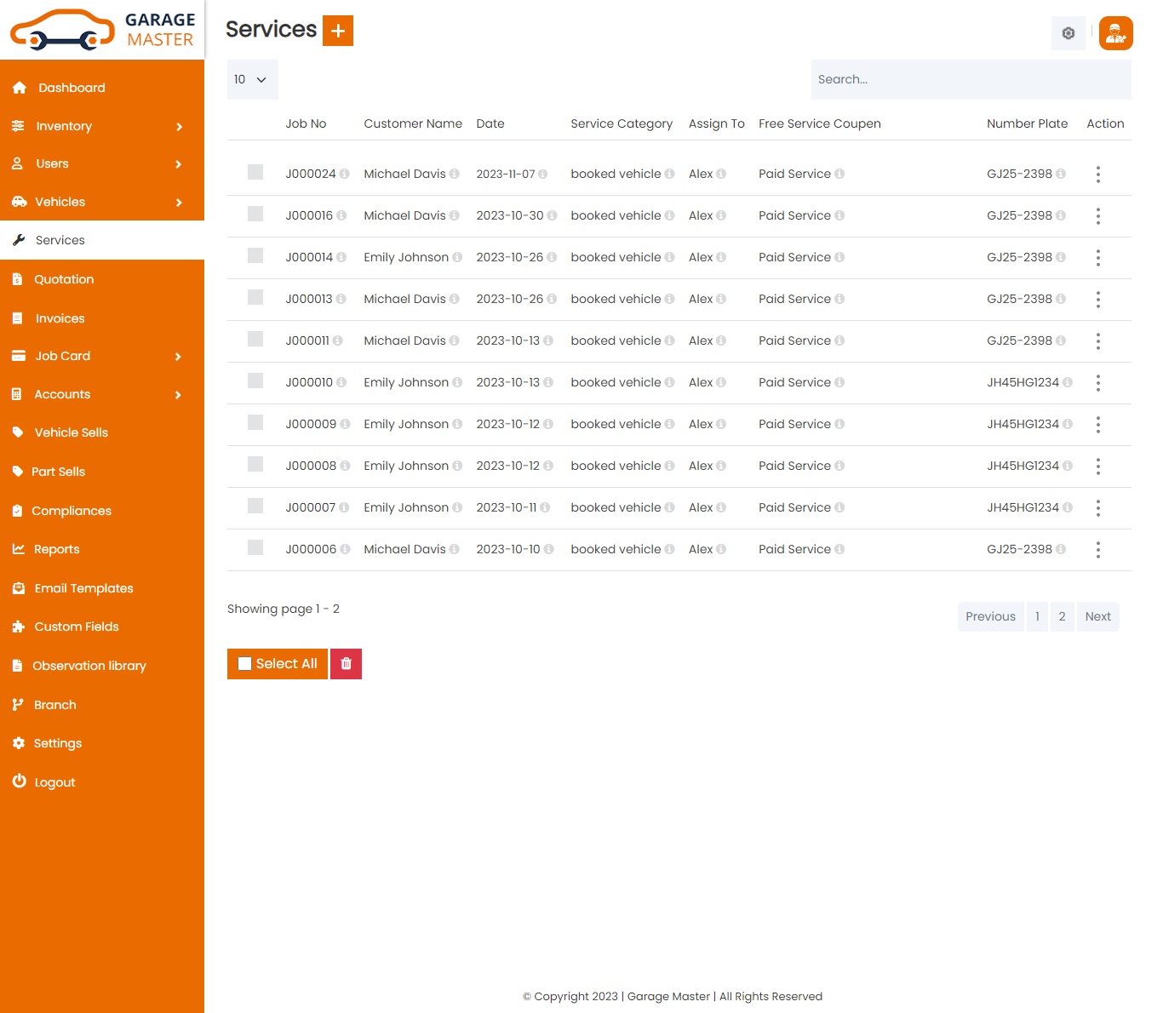The height and width of the screenshot is (1013, 1163).
Task: Click info icon beside date 2023-10-30
Action: 552,215
